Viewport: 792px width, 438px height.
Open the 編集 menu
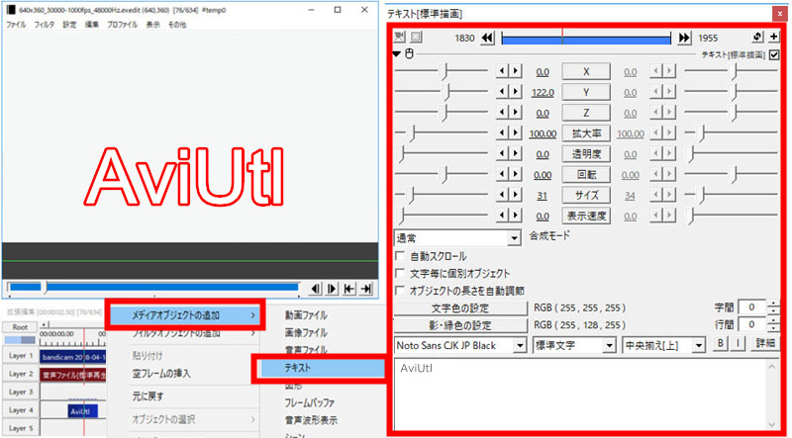click(92, 24)
